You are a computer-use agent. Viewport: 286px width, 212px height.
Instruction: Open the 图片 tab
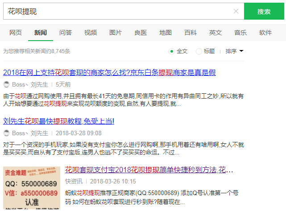pos(116,33)
